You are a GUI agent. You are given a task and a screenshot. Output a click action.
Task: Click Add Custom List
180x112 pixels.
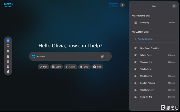point(145,39)
